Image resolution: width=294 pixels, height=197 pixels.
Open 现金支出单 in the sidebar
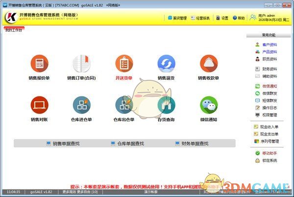click(266, 134)
